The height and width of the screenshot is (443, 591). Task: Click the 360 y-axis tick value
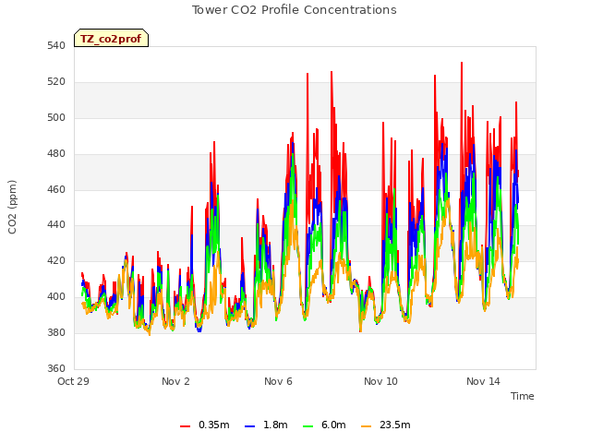[56, 368]
